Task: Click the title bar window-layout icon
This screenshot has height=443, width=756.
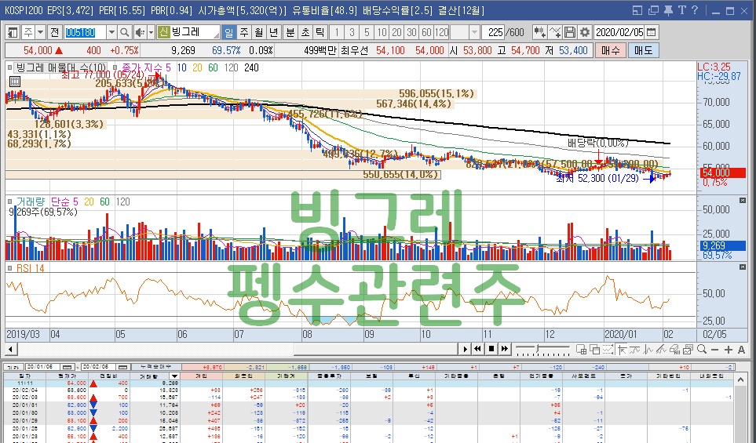Action: [637, 10]
